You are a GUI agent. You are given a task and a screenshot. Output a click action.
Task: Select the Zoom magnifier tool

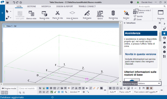point(138,19)
